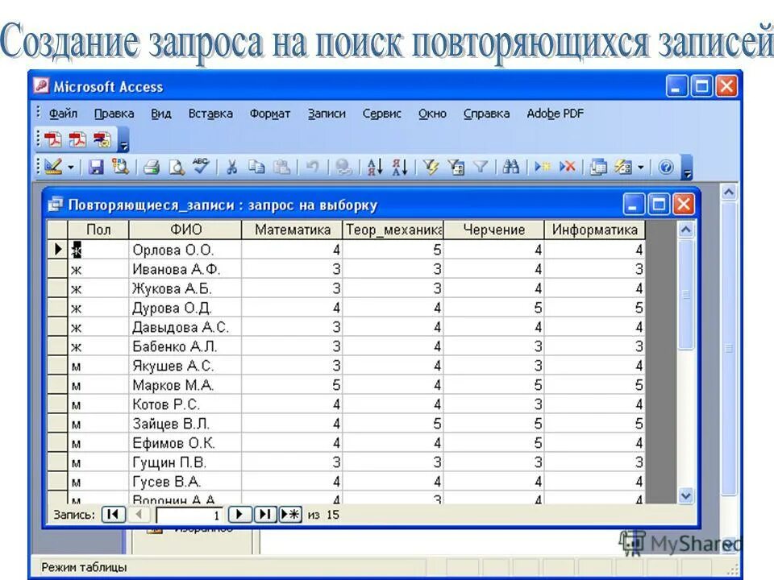Screen dimensions: 774x580
Task: Select the row selector for Орлова О.О.
Action: 58,250
